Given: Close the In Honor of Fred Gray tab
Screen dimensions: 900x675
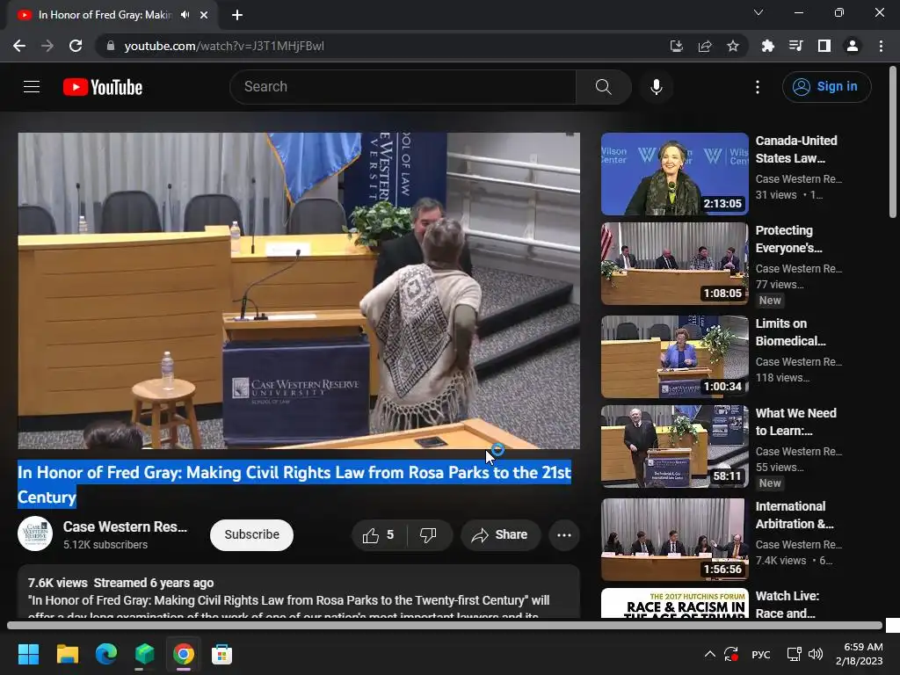Looking at the screenshot, I should coord(204,15).
